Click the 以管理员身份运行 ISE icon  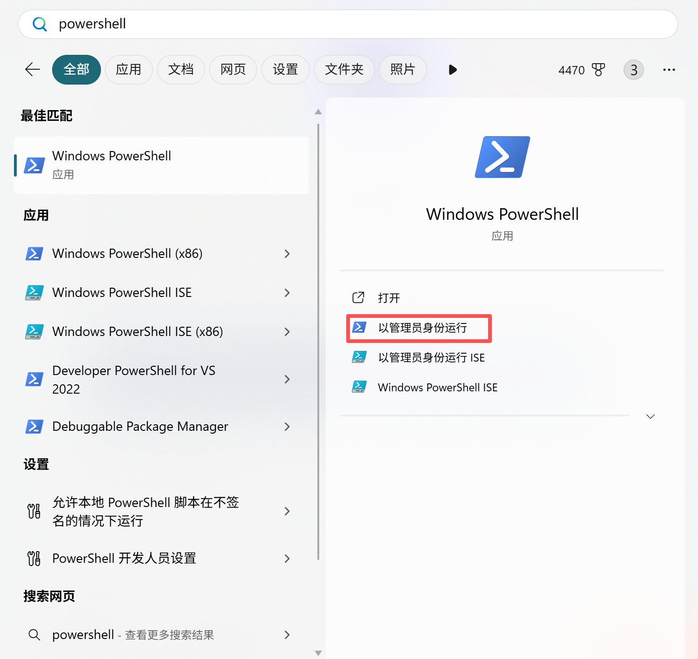point(359,357)
